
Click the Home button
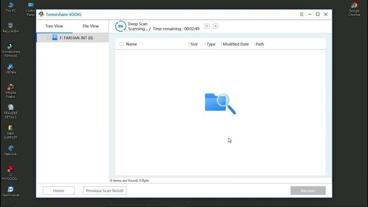click(x=59, y=190)
